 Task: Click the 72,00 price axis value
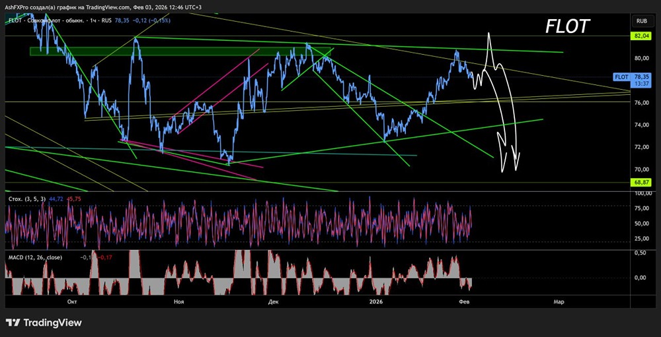pos(641,147)
